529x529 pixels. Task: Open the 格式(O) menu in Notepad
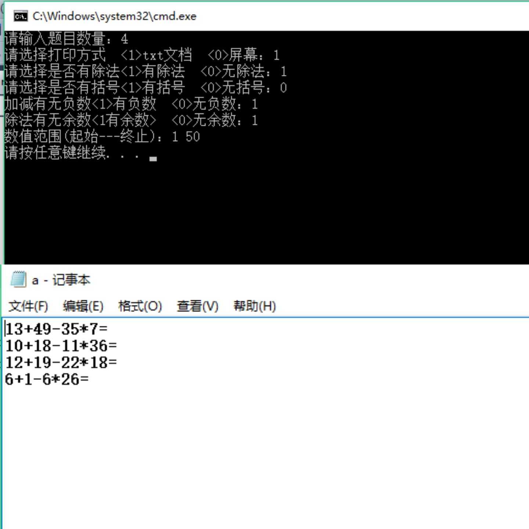[x=140, y=306]
